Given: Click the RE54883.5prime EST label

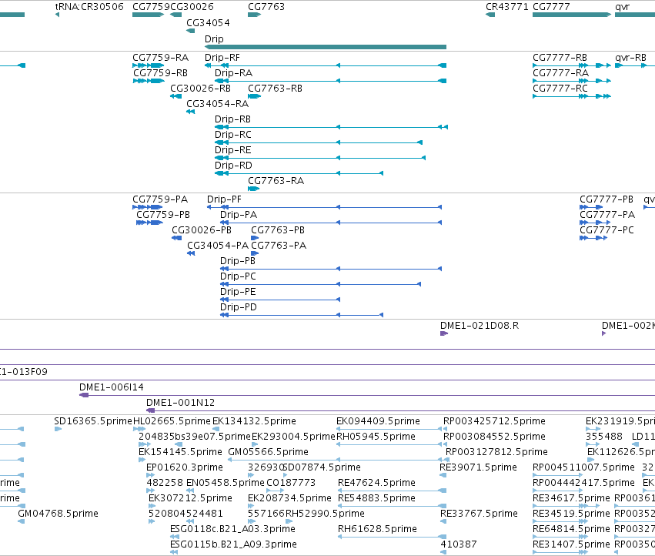Looking at the screenshot, I should [376, 498].
